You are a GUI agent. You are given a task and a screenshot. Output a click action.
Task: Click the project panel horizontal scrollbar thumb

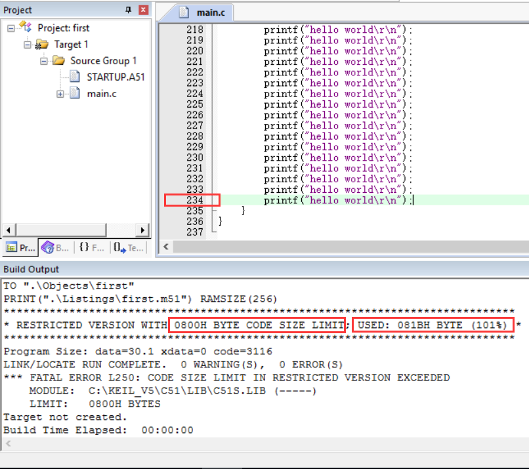[x=61, y=230]
